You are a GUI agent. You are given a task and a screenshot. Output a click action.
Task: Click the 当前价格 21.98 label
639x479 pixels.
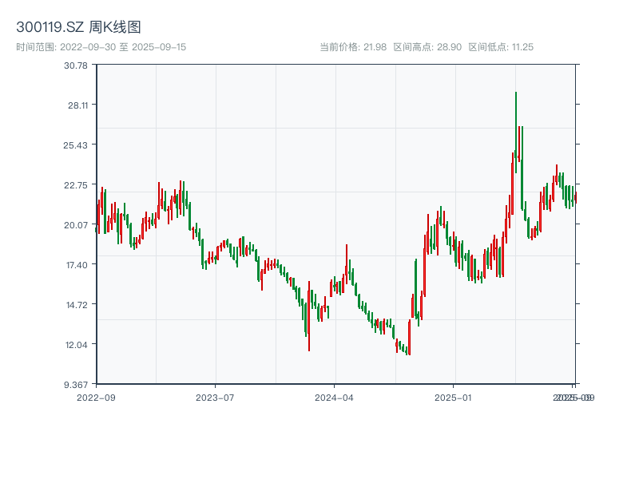point(353,47)
